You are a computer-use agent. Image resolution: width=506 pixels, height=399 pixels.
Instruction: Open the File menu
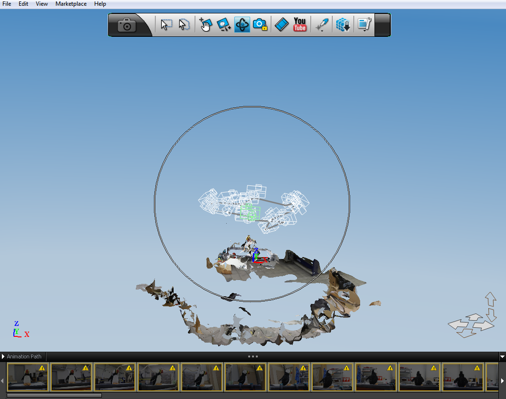(7, 4)
